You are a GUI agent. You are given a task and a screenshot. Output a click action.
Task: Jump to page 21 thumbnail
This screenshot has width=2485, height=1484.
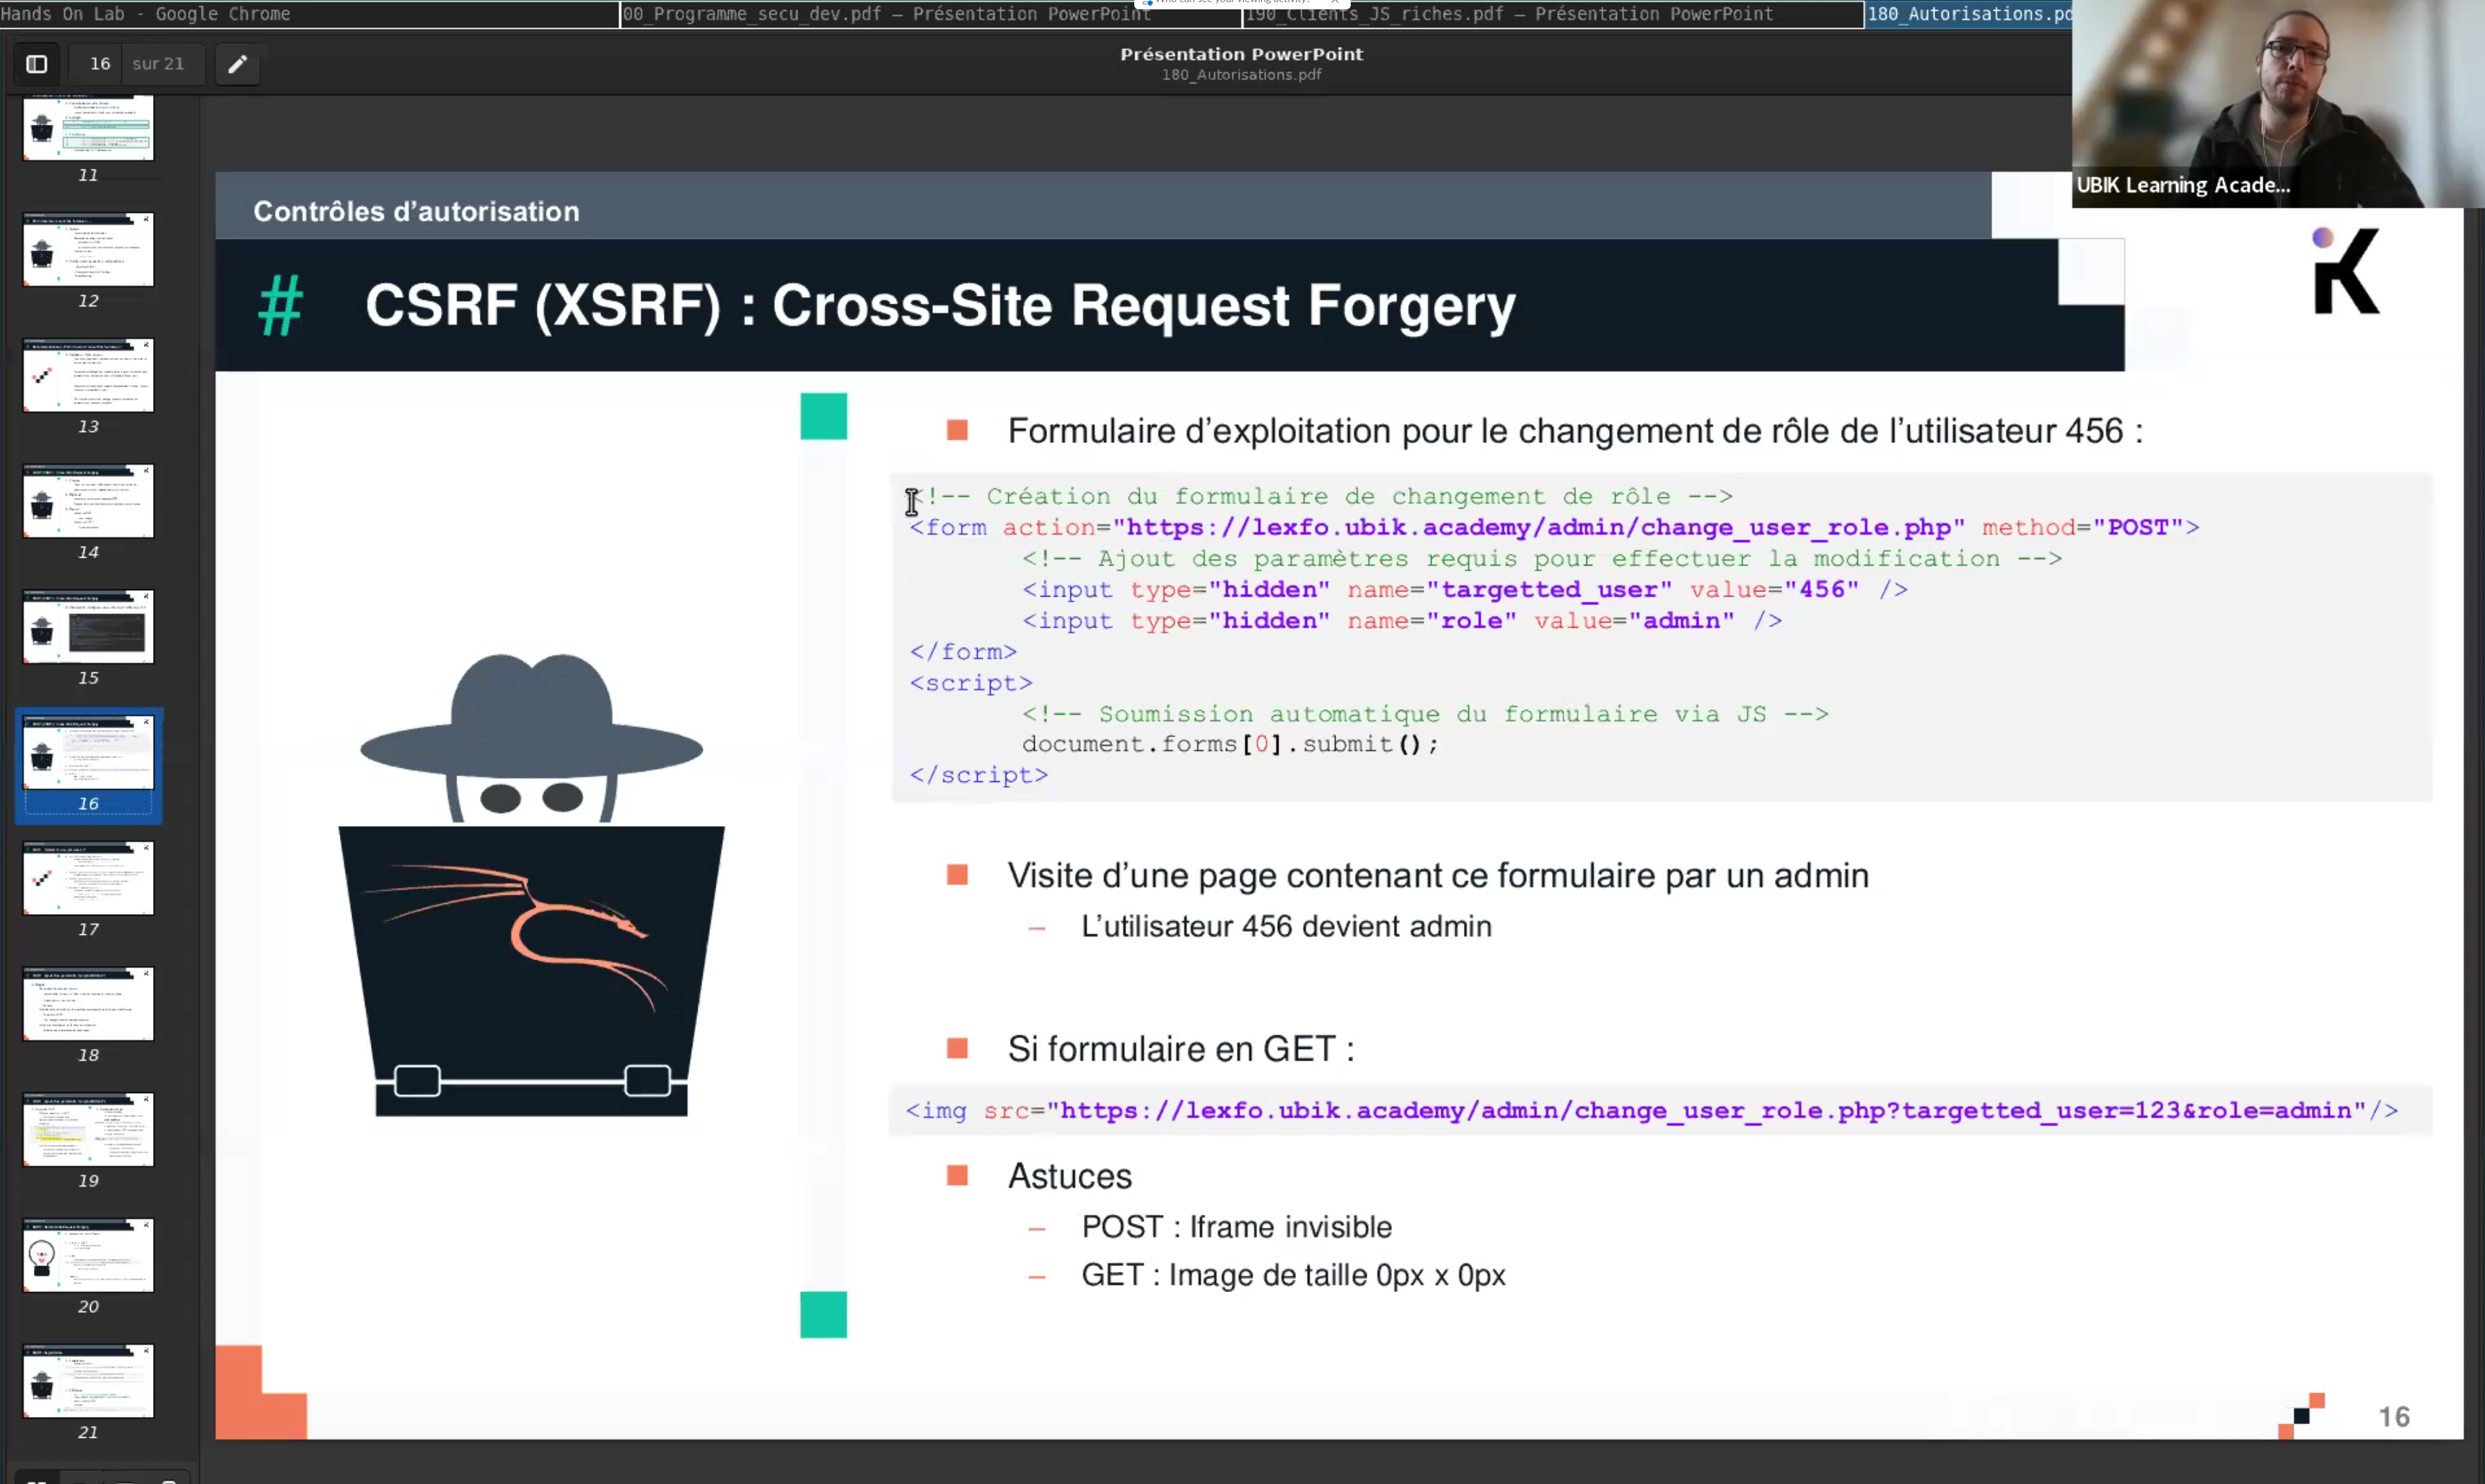[x=88, y=1381]
